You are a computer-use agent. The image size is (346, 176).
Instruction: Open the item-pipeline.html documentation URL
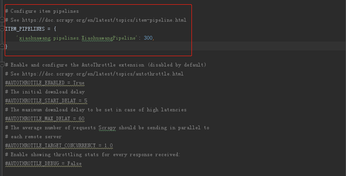104,20
